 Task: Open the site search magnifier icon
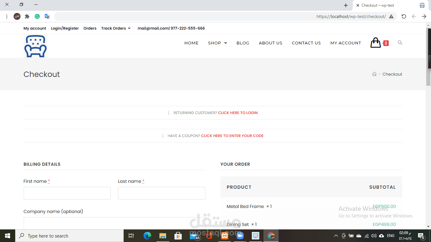400,43
